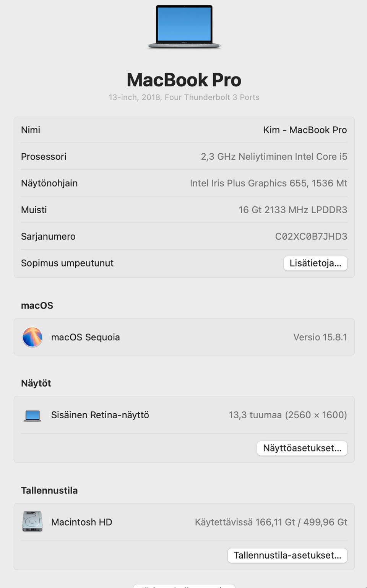Click the Sisäinen Retina-näyttö display icon
The width and height of the screenshot is (367, 588).
(32, 416)
